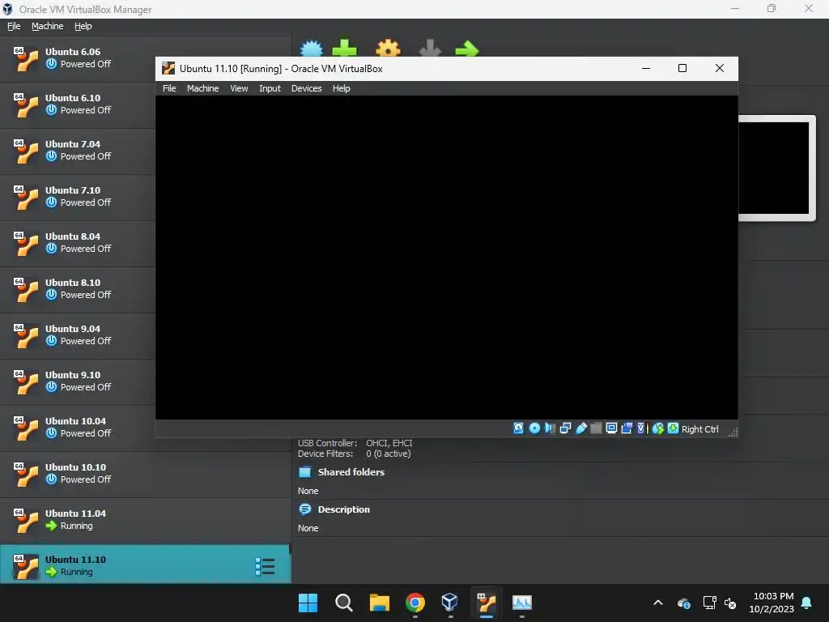Click the gray Discard arrow toolbar icon

[430, 48]
